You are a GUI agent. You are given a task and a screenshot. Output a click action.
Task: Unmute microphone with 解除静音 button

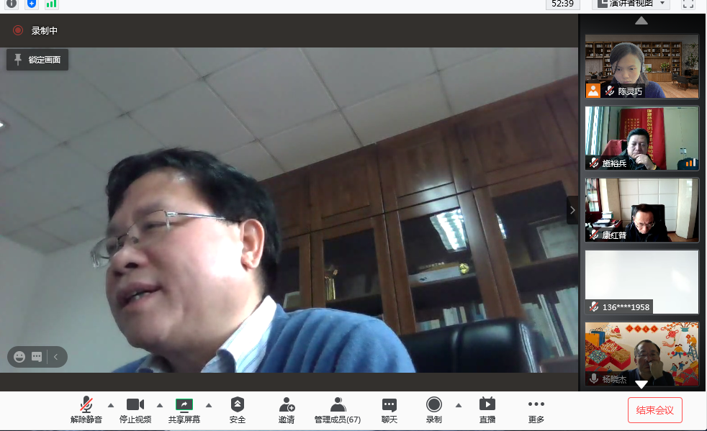click(x=86, y=409)
